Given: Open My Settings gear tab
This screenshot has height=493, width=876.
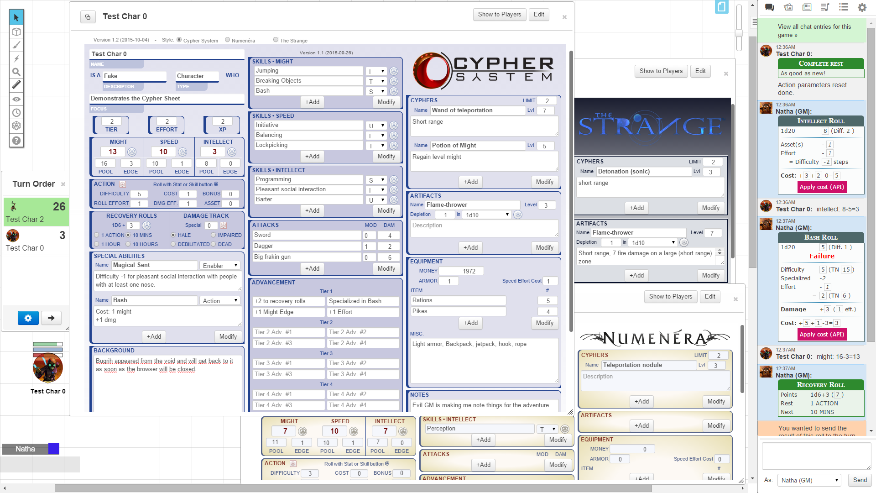Looking at the screenshot, I should (x=862, y=7).
